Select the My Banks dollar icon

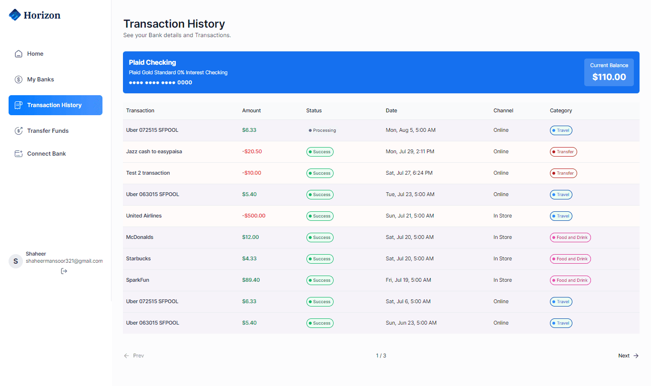(x=19, y=79)
